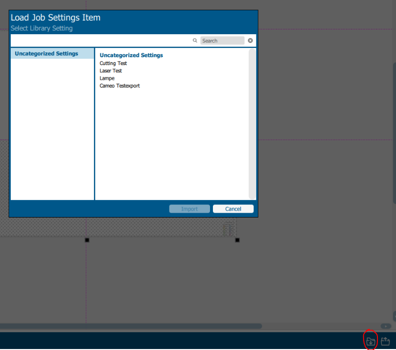396x350 pixels.
Task: Click the bottom-right black selection handle
Action: coord(237,240)
